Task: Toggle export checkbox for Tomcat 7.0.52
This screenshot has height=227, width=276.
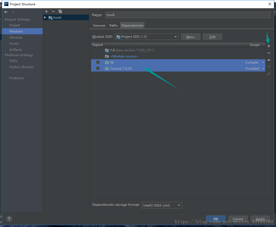Action: click(98, 68)
